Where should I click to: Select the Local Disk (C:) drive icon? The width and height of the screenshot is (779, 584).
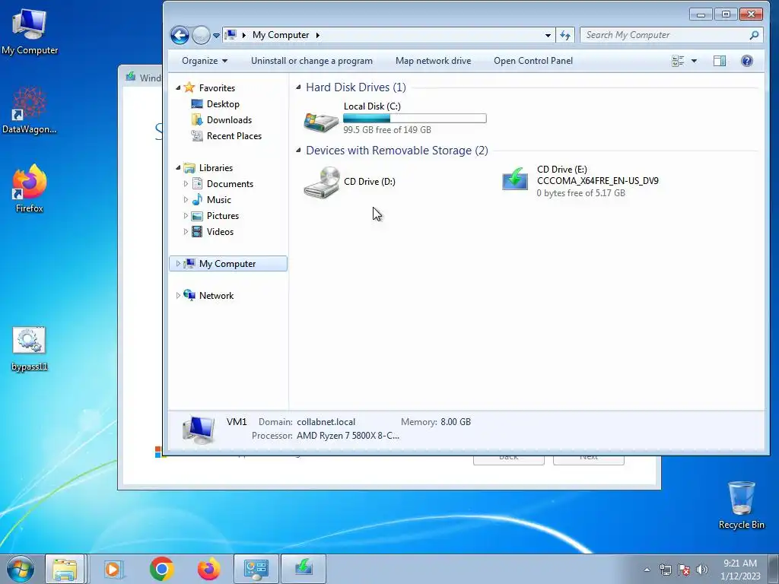point(321,121)
